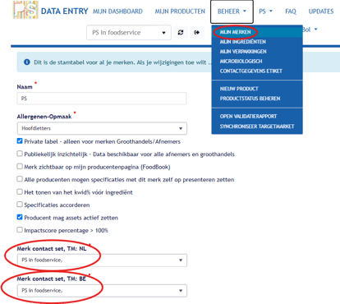Open the FAQ link
This screenshot has width=340, height=304.
[x=291, y=12]
